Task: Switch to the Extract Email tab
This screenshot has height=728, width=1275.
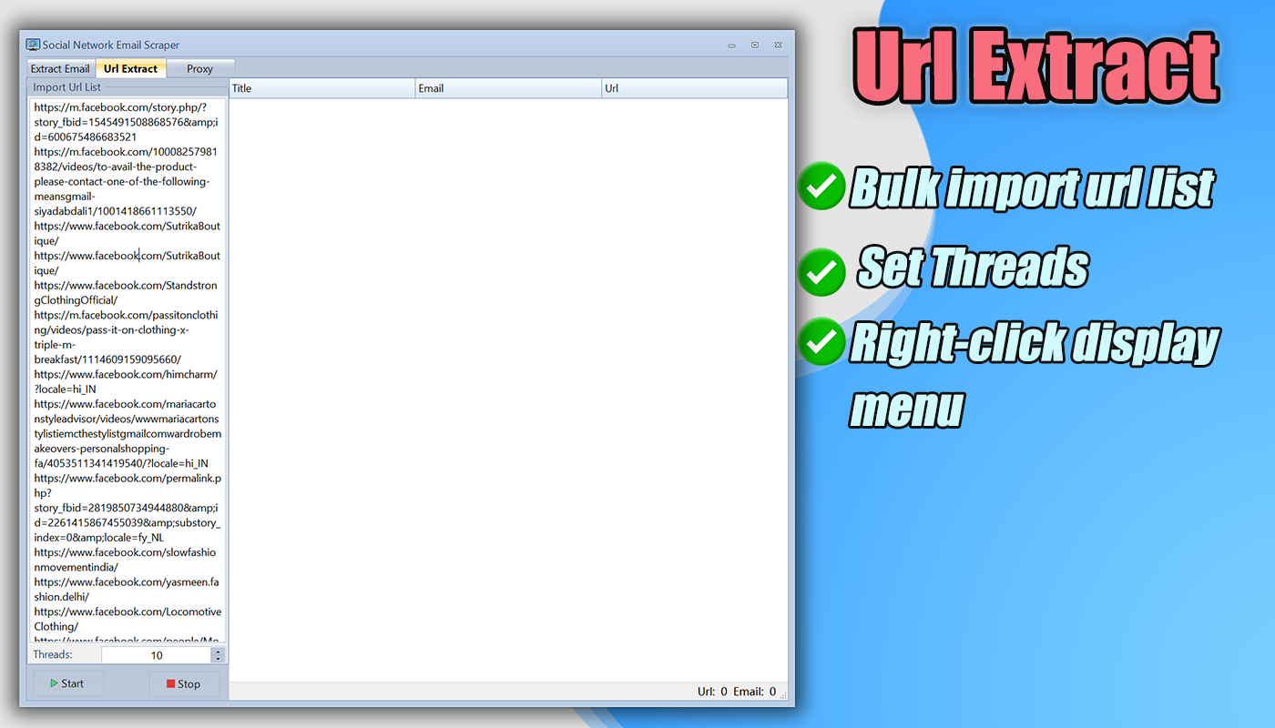Action: click(59, 68)
